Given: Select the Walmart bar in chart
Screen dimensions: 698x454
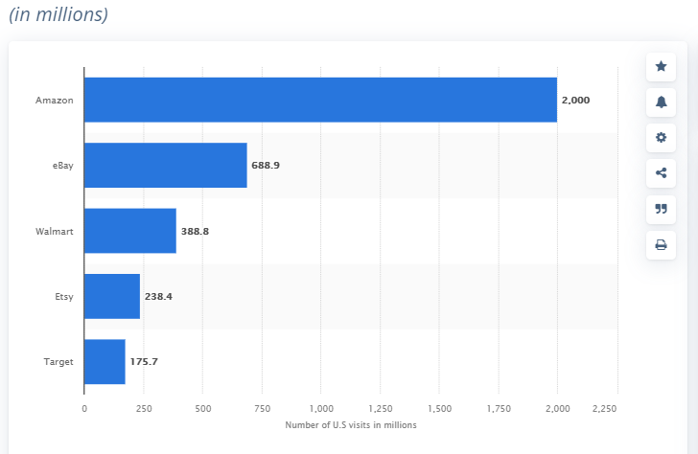Looking at the screenshot, I should (x=130, y=231).
